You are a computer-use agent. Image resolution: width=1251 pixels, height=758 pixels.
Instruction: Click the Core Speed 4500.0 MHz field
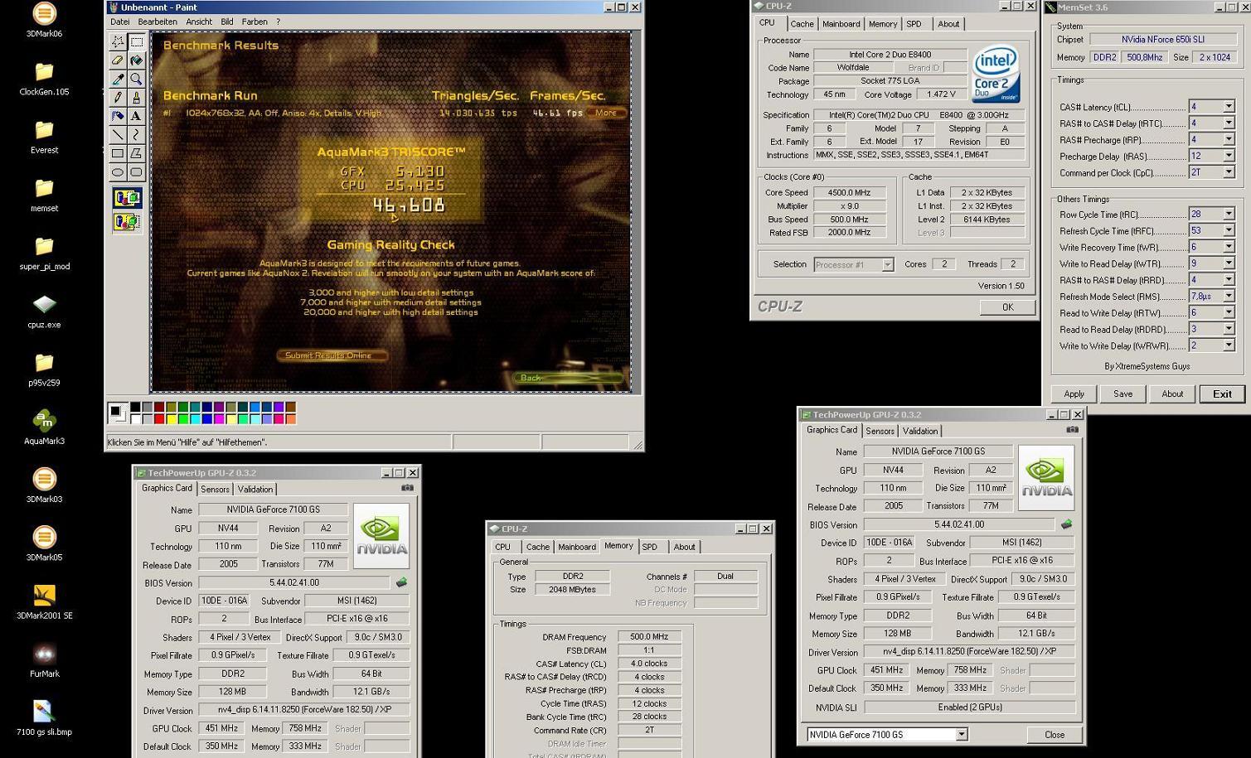coord(849,192)
